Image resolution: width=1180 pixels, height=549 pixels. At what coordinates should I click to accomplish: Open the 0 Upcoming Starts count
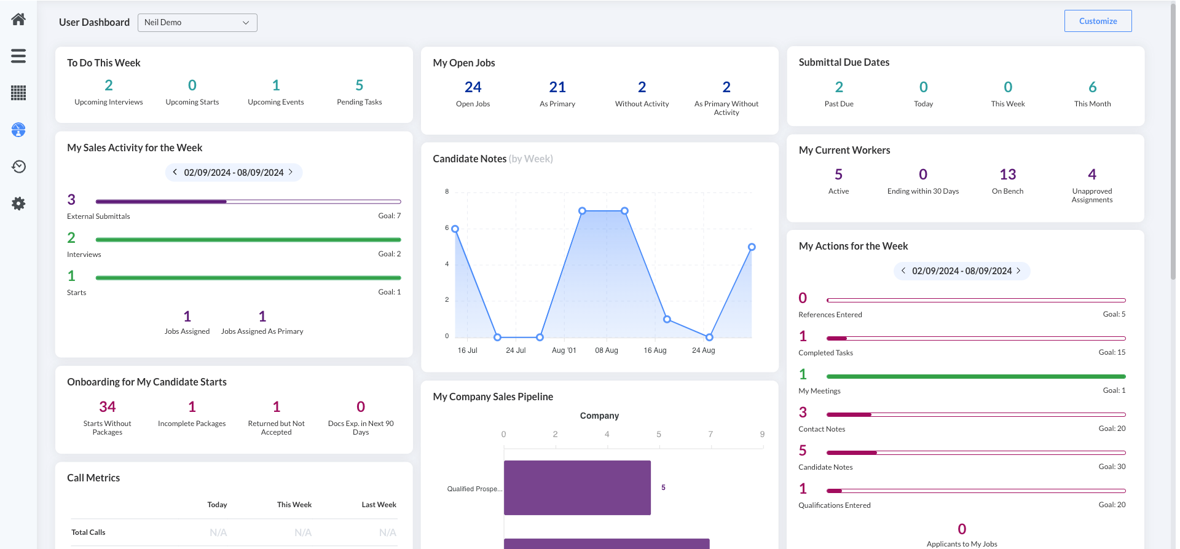pyautogui.click(x=192, y=85)
